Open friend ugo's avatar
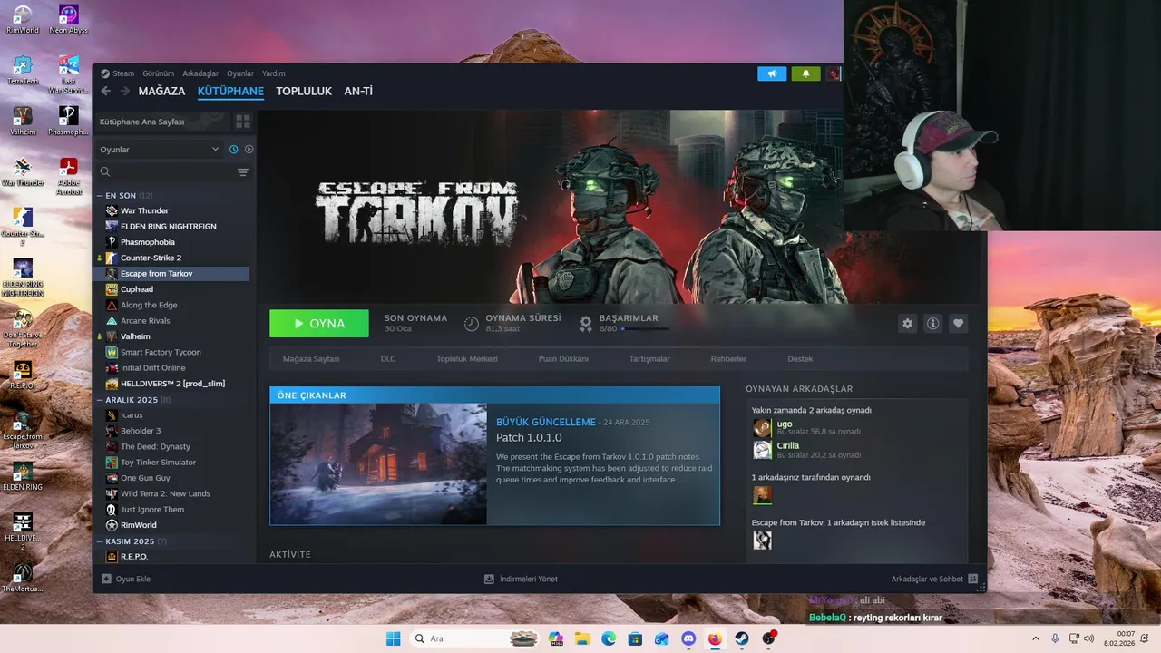Screen dimensions: 1161x653 (763, 428)
